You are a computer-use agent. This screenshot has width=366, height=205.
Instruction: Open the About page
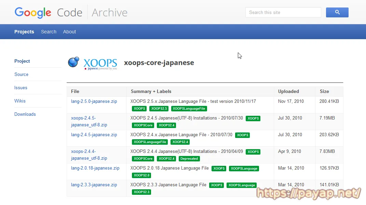pos(69,31)
